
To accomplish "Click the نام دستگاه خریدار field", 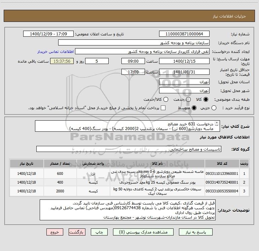I will (x=134, y=43).
